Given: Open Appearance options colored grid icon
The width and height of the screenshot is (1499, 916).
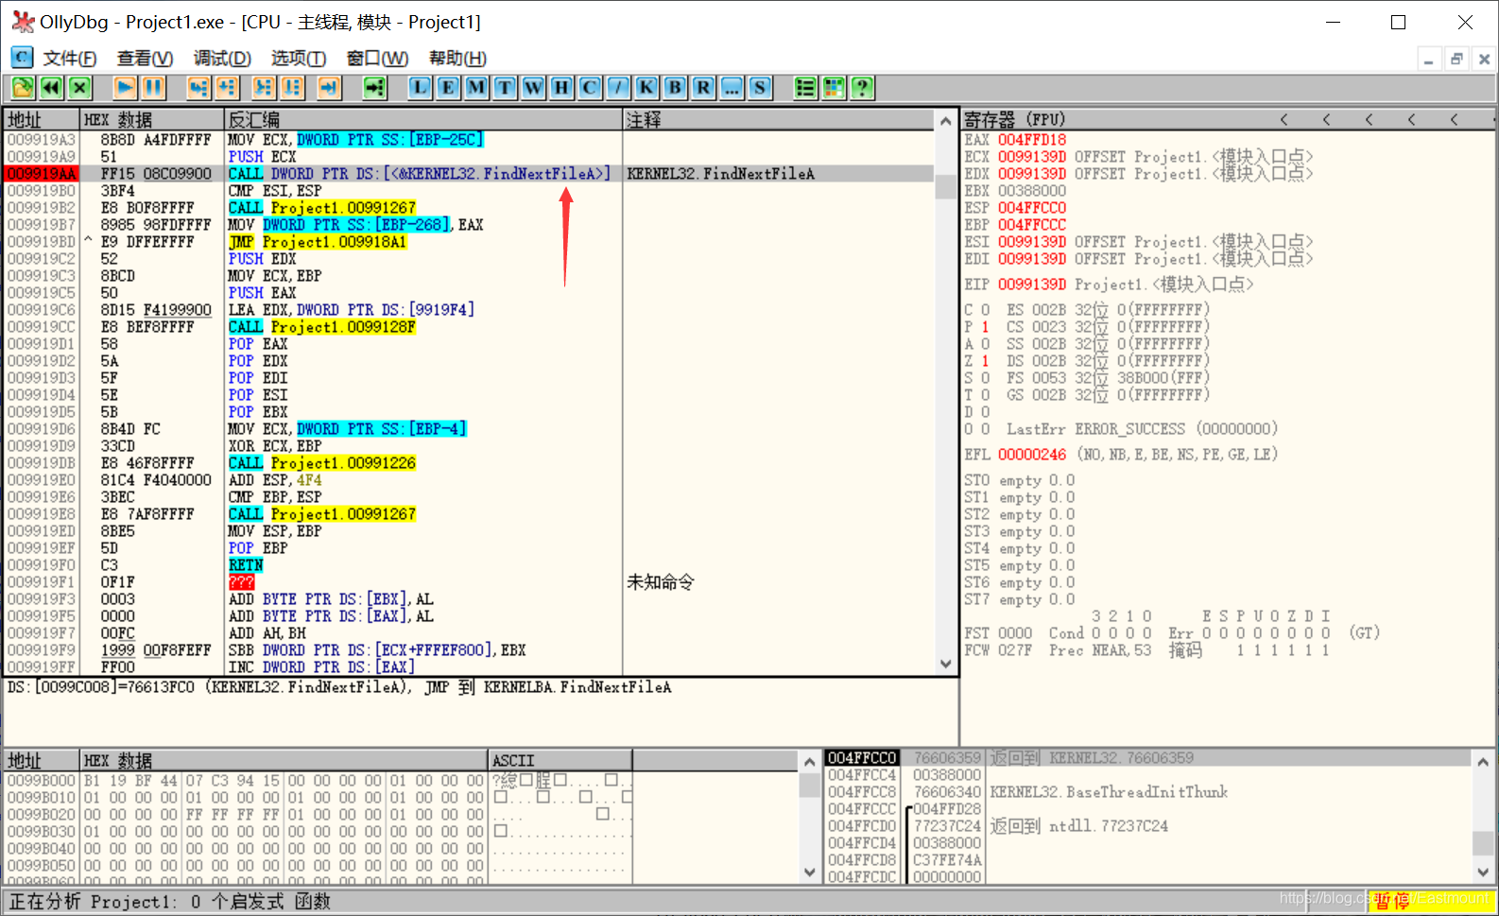Looking at the screenshot, I should [834, 88].
